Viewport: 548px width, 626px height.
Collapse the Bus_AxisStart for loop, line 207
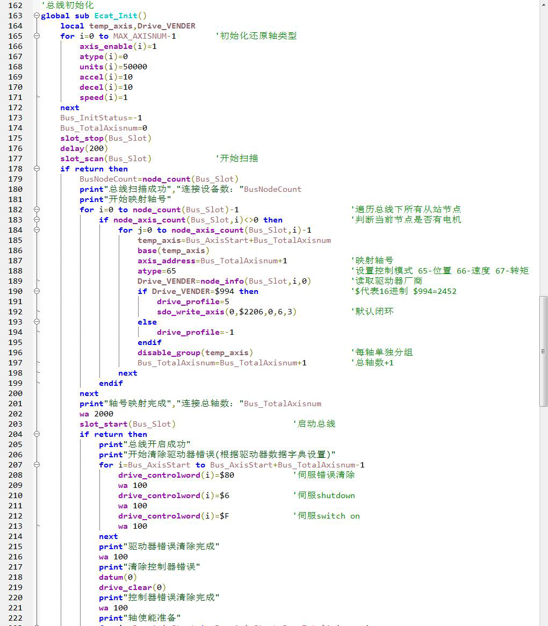pos(37,465)
